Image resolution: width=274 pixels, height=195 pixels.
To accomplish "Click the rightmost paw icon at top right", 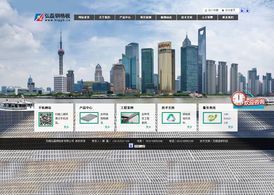I will (x=247, y=10).
